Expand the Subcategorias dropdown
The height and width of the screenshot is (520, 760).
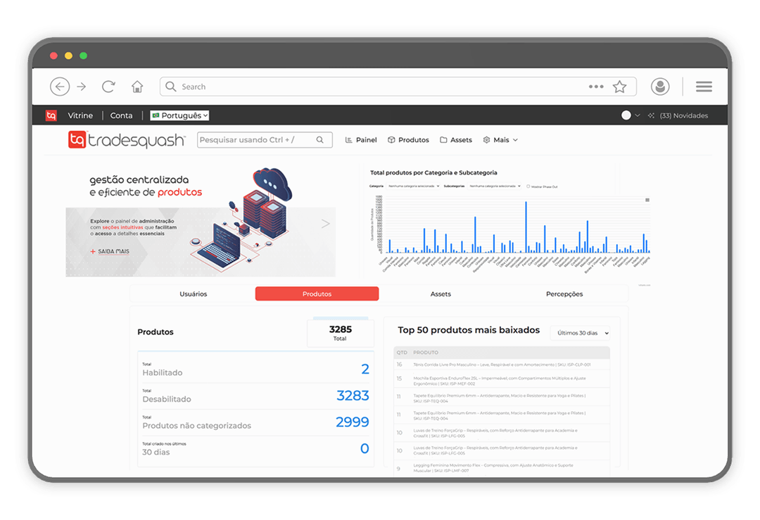tap(495, 186)
